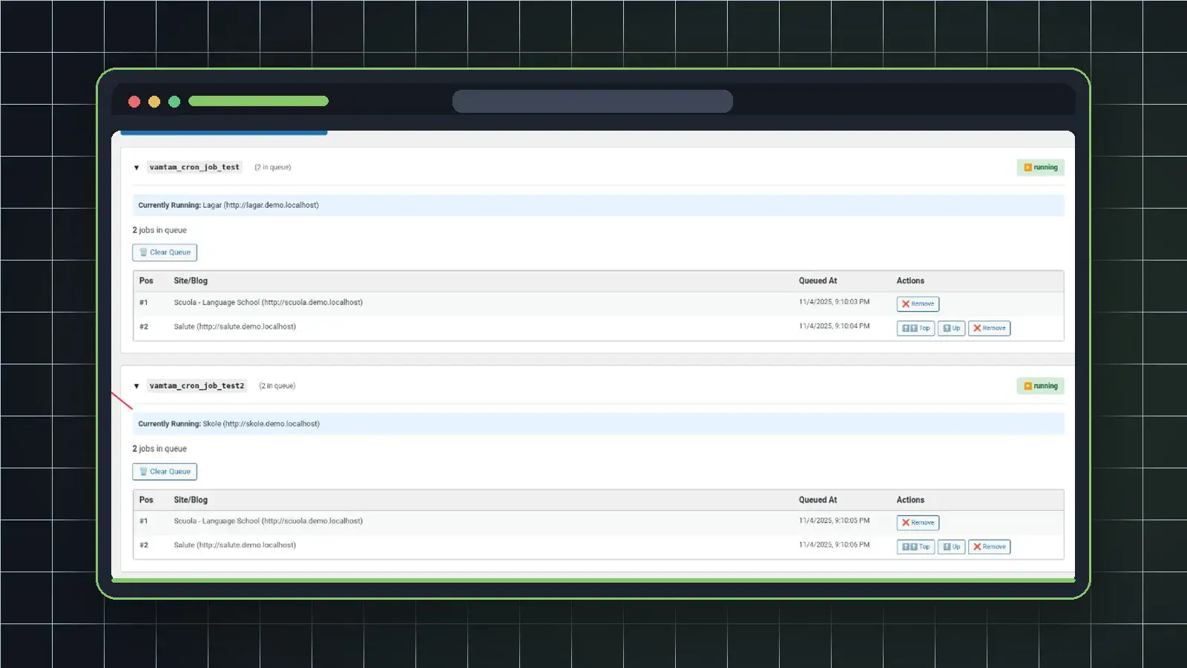This screenshot has width=1187, height=668.
Task: Select the vamtam_cron_job_test2 name label
Action: coord(197,386)
